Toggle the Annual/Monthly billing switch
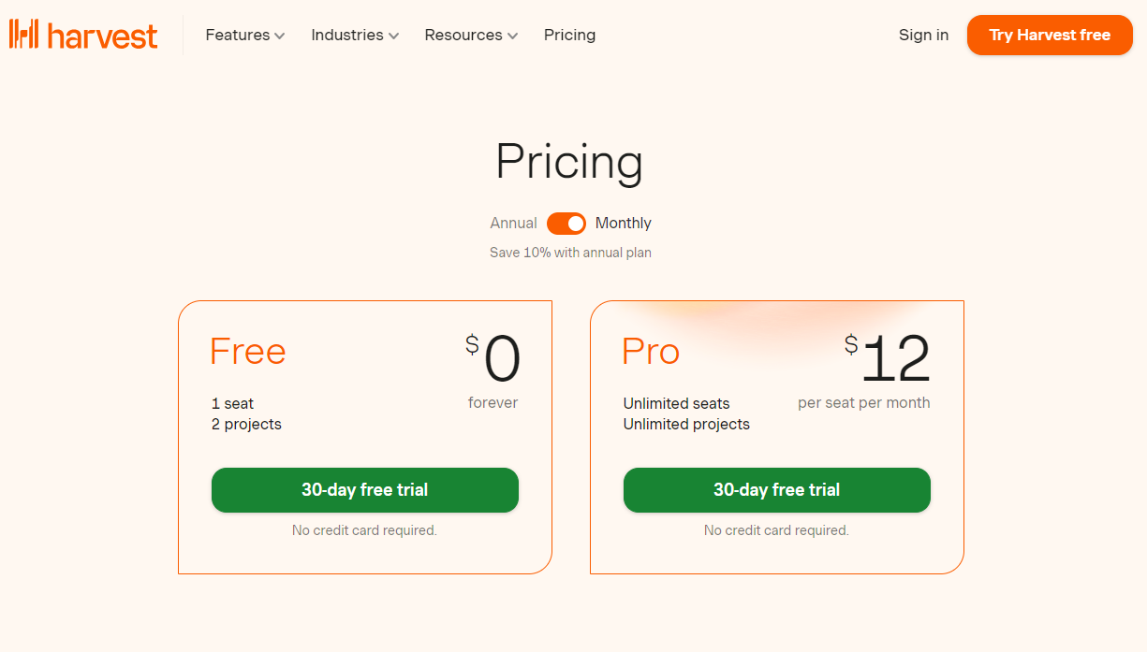 (x=566, y=224)
